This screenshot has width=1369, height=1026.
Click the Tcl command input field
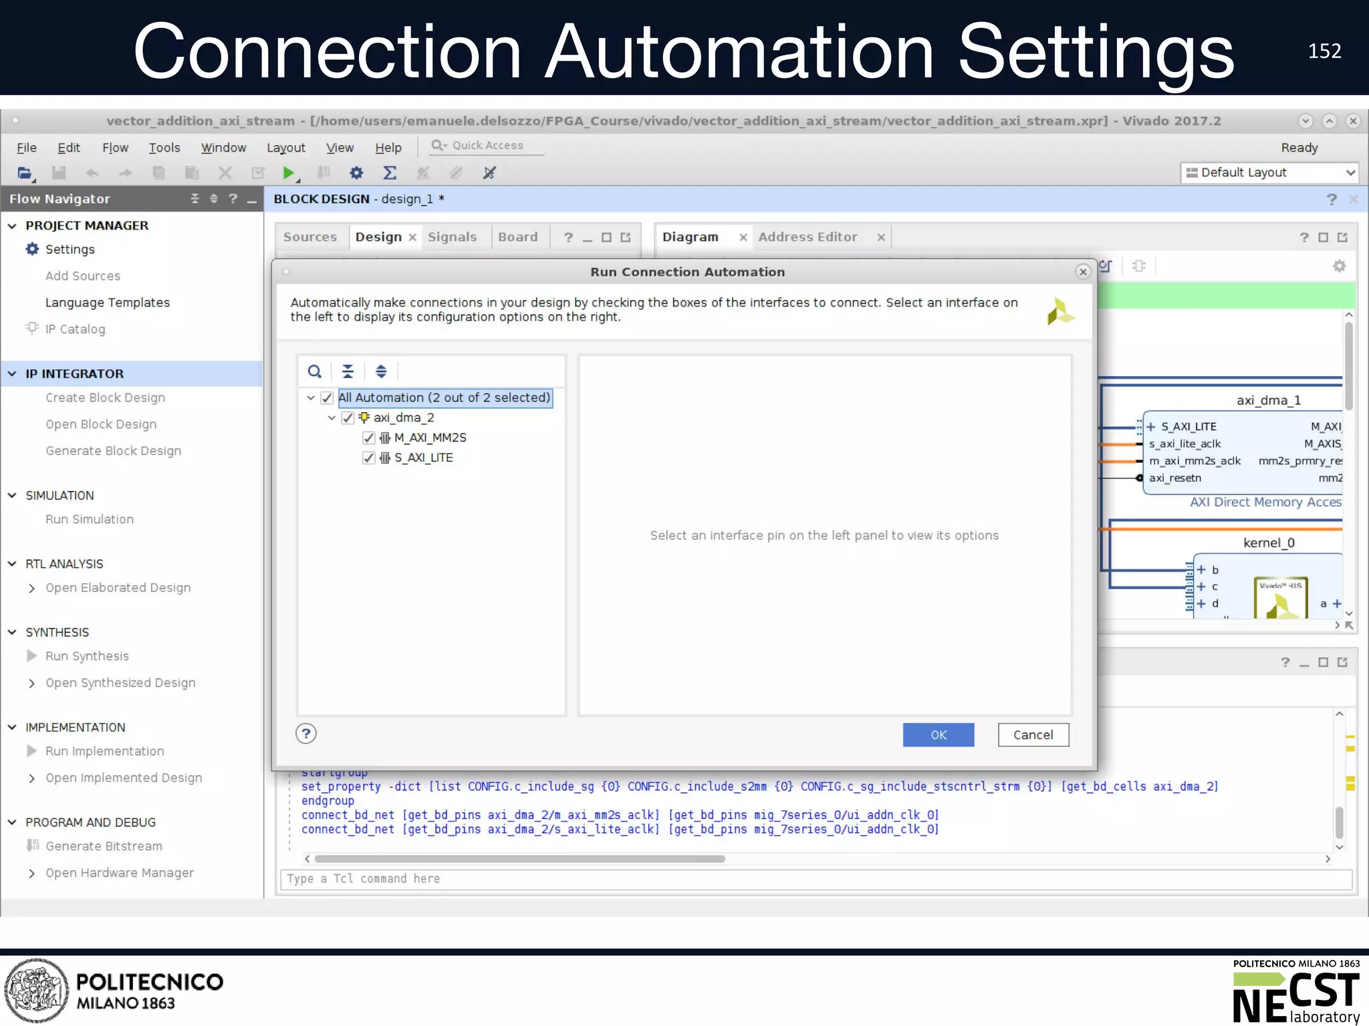[817, 879]
